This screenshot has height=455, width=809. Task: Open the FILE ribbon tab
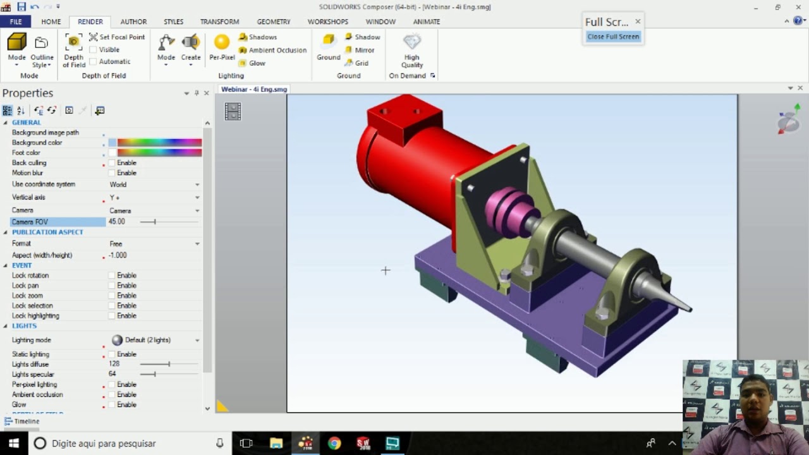[x=16, y=21]
